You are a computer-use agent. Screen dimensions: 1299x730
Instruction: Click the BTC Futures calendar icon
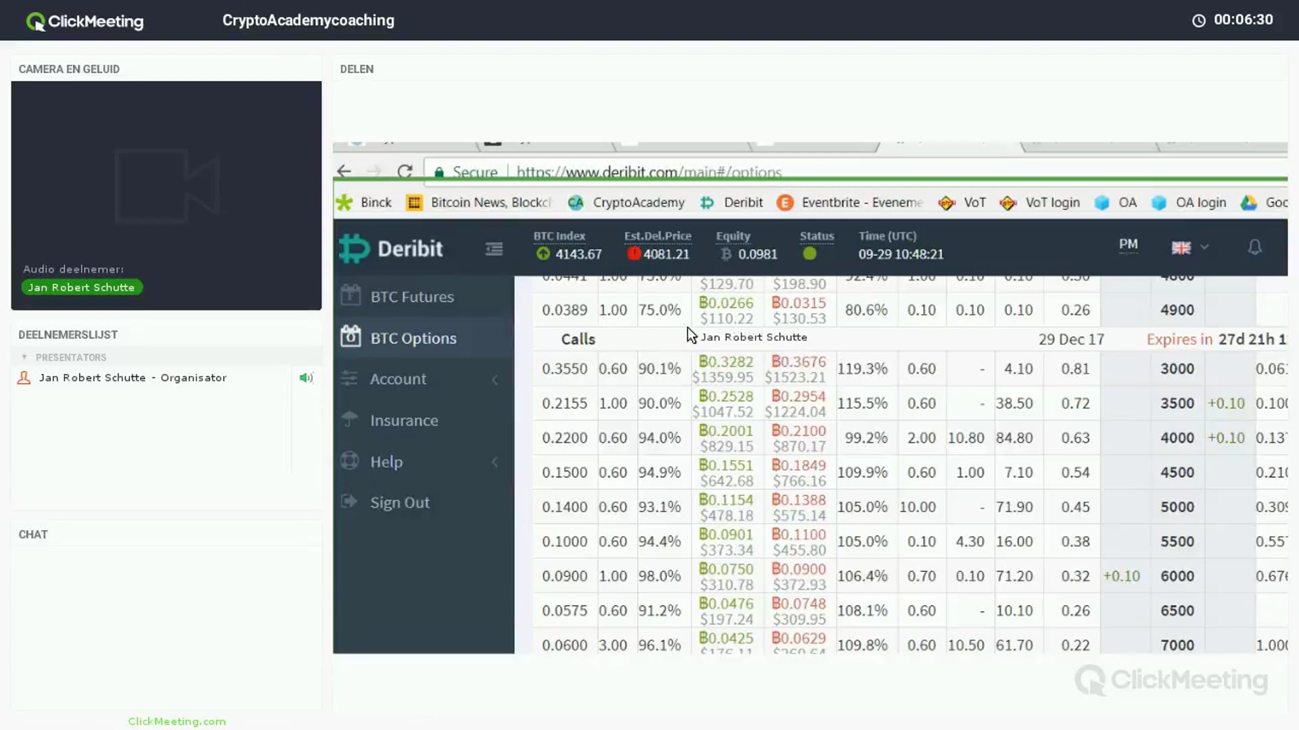350,295
